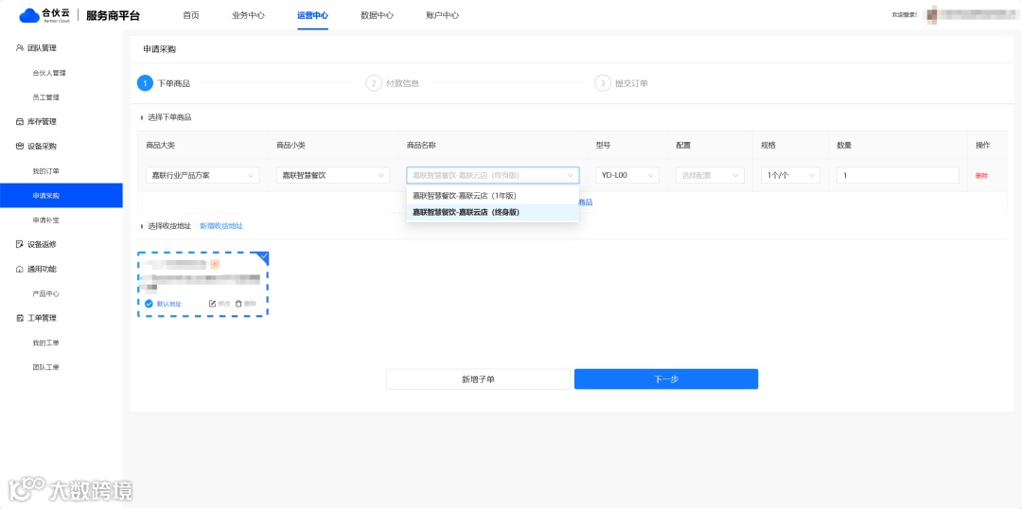Toggle the 默认地址 check on address card

coord(149,304)
